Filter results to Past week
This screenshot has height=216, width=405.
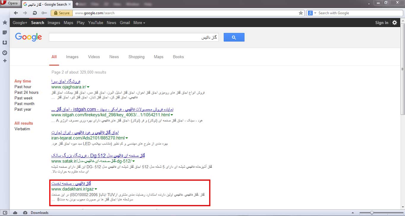(x=24, y=98)
